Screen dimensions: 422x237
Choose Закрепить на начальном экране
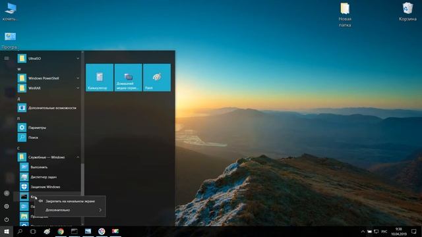(x=71, y=201)
